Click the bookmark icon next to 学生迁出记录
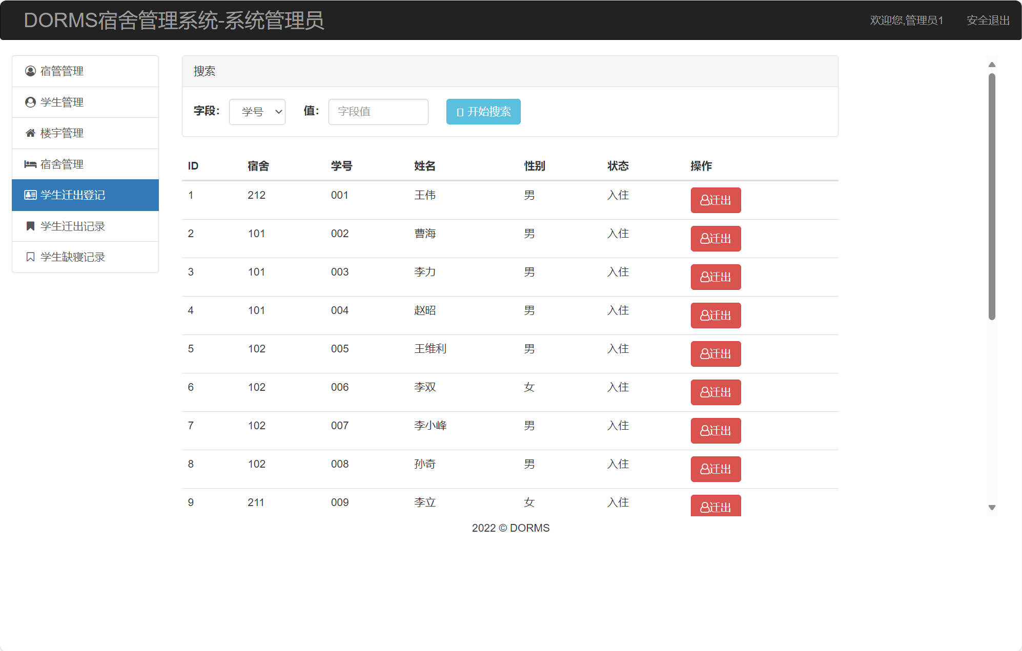1022x651 pixels. click(29, 226)
